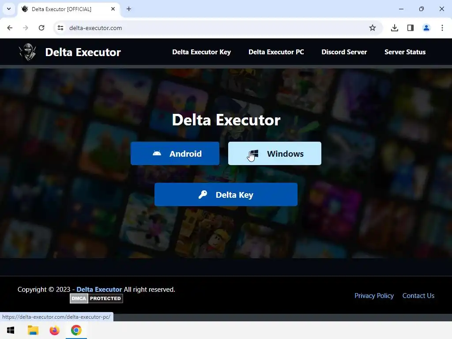Click the Delta Executor hero heading
The width and height of the screenshot is (452, 339).
tap(226, 120)
